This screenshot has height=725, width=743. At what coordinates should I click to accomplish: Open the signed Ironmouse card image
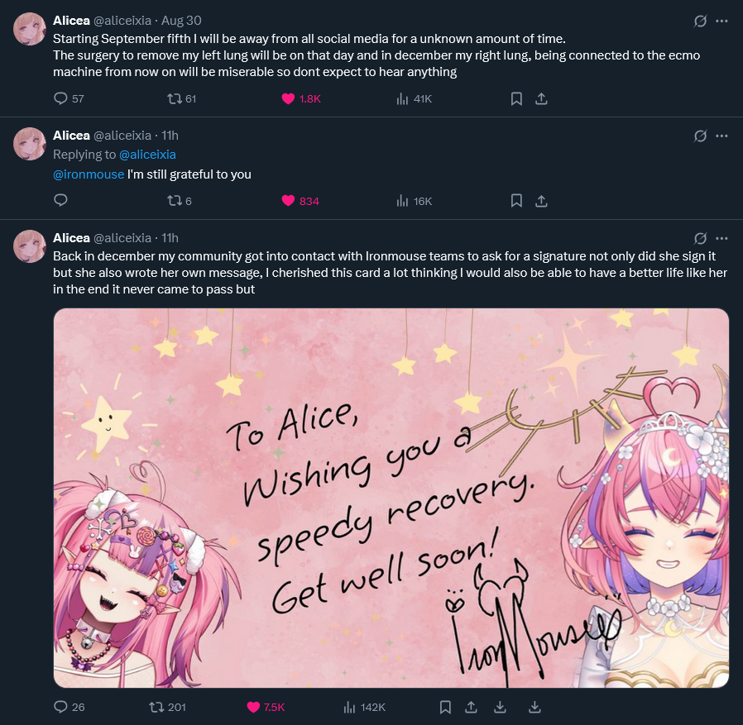click(x=391, y=498)
